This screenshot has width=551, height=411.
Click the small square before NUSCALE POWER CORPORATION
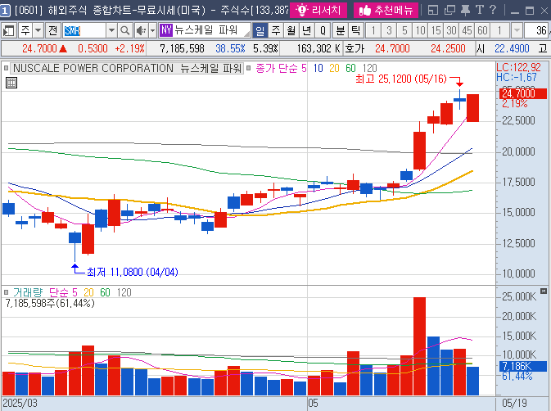[x=6, y=68]
